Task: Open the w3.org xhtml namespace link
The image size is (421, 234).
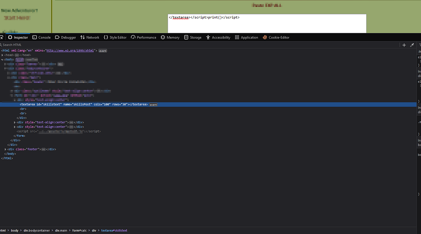Action: (x=70, y=51)
